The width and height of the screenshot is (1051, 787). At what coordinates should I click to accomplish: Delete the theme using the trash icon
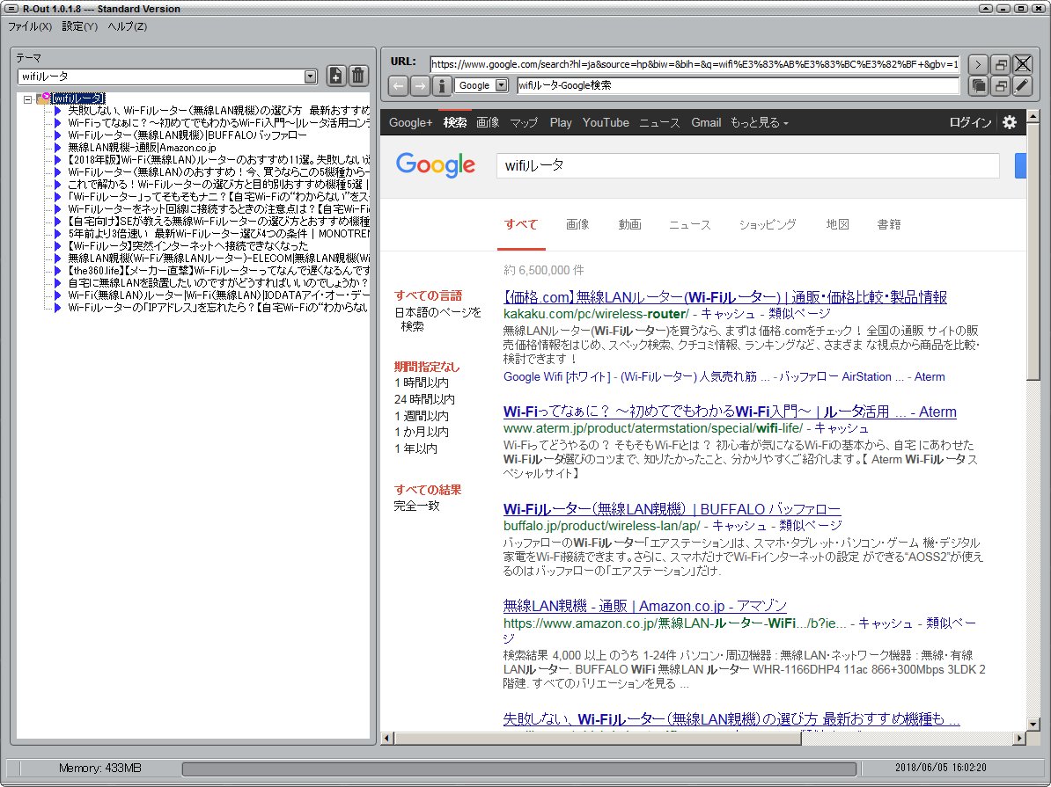[x=358, y=76]
